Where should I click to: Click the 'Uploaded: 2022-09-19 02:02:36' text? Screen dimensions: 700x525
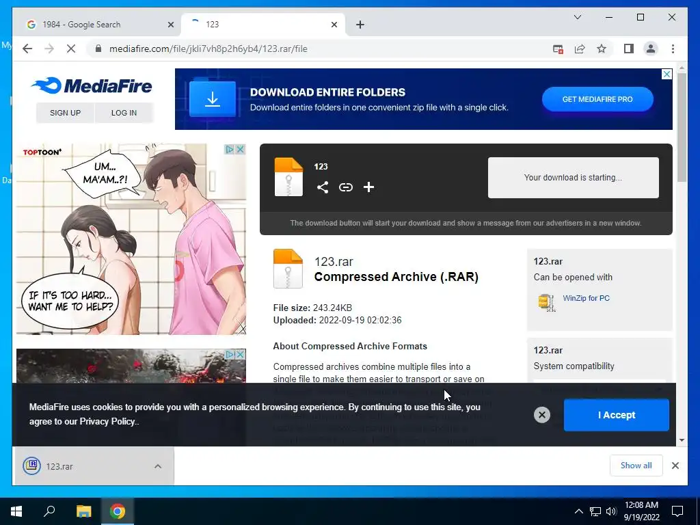click(337, 320)
